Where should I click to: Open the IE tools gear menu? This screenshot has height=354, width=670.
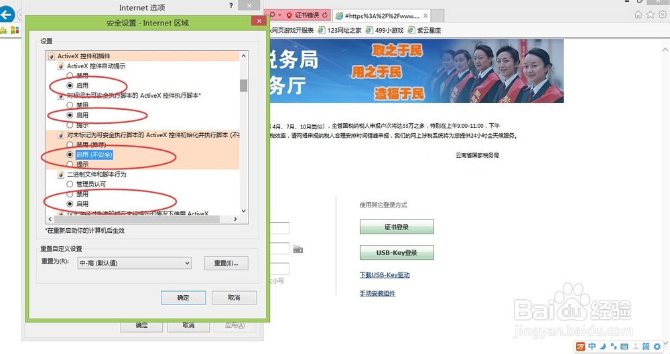coord(663,15)
